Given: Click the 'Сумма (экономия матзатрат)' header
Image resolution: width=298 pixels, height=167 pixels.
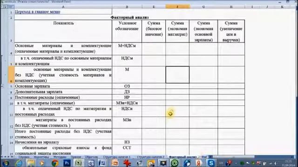Looking at the screenshot, I should click(177, 31).
